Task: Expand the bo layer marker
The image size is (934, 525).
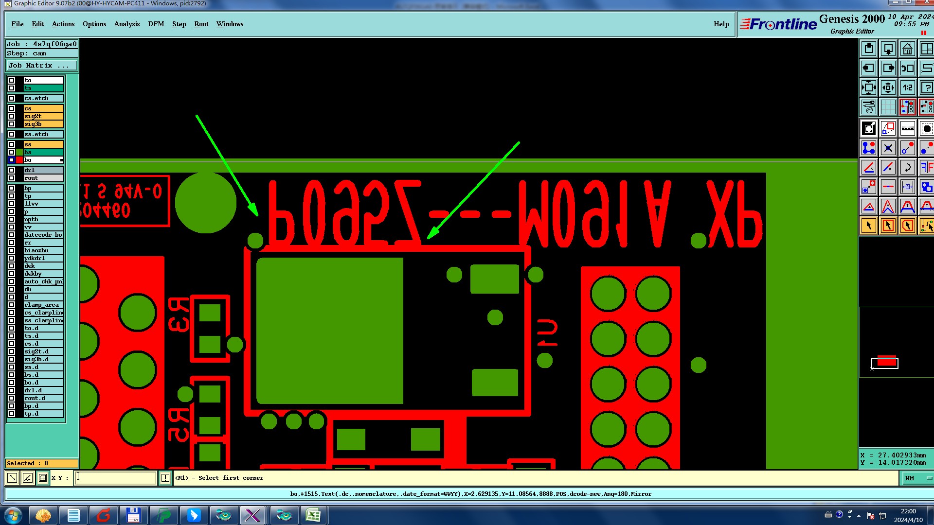Action: click(61, 160)
